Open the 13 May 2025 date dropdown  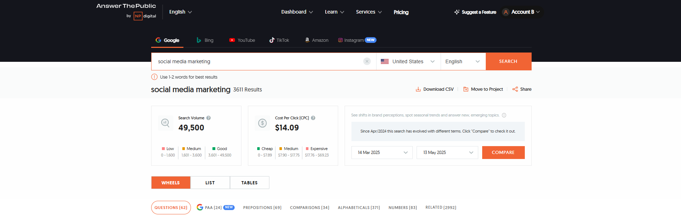pyautogui.click(x=447, y=153)
